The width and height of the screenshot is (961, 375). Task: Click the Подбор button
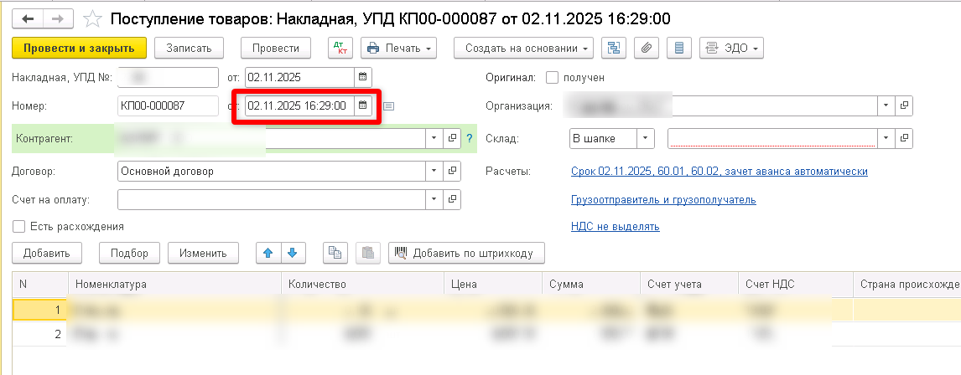129,253
